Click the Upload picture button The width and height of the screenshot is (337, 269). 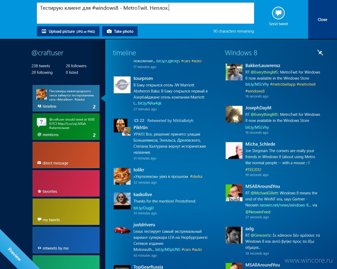[68, 31]
